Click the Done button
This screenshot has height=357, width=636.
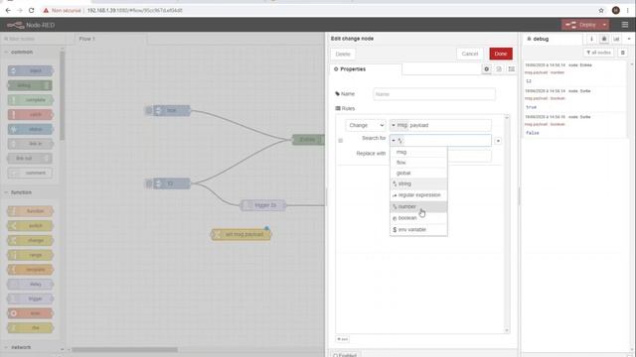[x=501, y=54]
